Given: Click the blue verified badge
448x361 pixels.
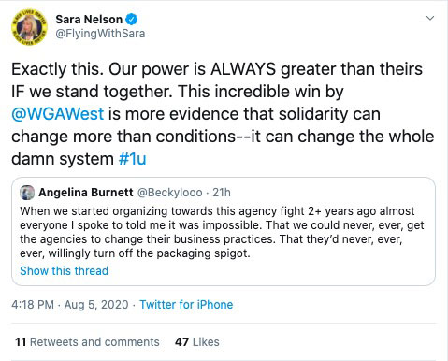Looking at the screenshot, I should coord(132,20).
